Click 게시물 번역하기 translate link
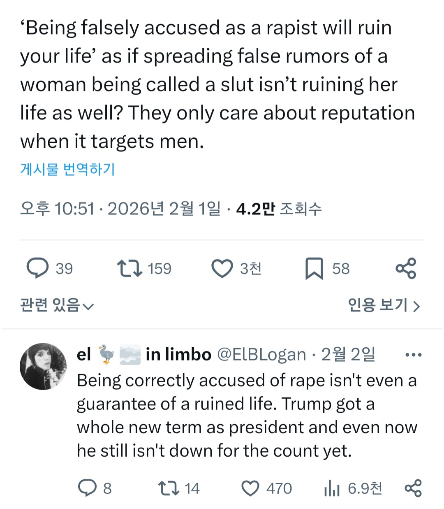Screen dimensions: 444x509 point(67,169)
